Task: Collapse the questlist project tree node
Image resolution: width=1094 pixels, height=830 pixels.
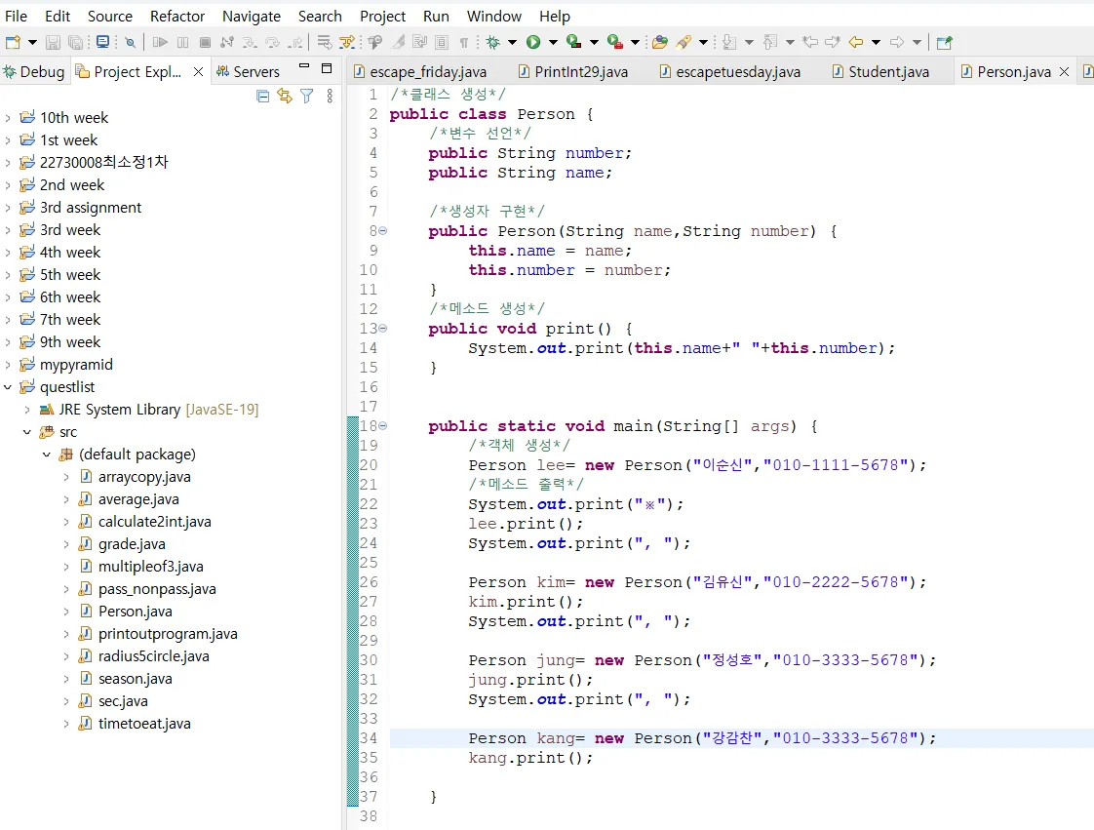Action: coord(9,387)
